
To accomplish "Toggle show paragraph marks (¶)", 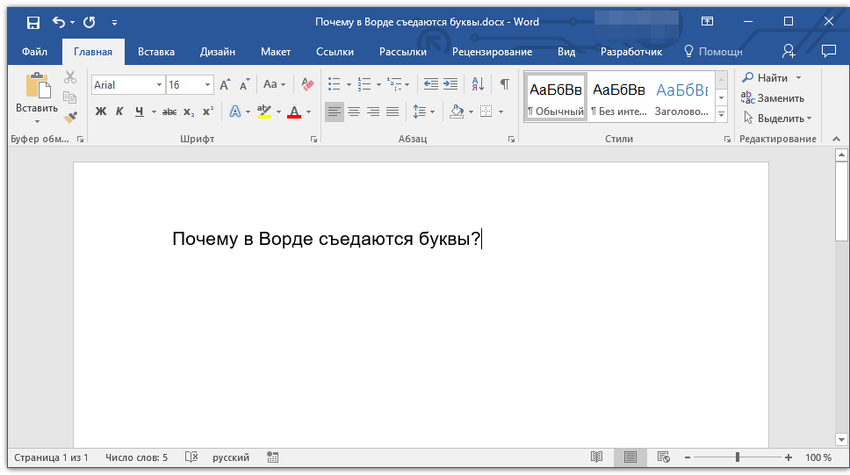I will pyautogui.click(x=504, y=84).
